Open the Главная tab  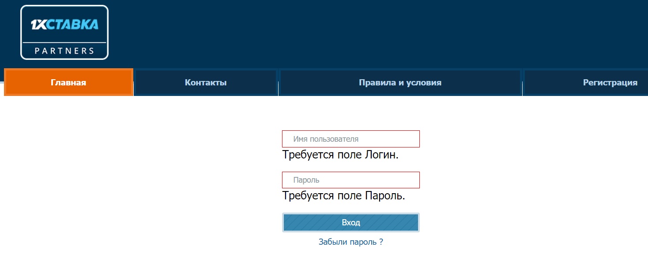click(x=68, y=82)
